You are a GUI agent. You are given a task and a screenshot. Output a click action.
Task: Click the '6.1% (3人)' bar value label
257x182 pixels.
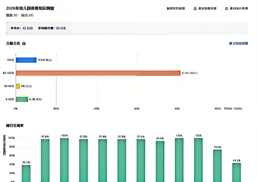point(35,99)
